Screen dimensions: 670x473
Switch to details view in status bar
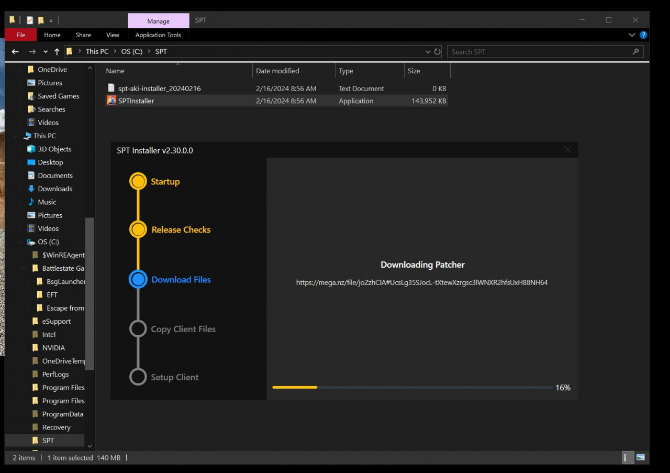point(627,457)
